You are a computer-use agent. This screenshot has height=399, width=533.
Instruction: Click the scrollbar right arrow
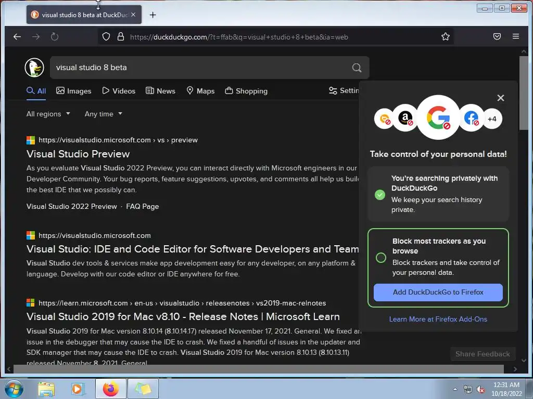pyautogui.click(x=515, y=369)
